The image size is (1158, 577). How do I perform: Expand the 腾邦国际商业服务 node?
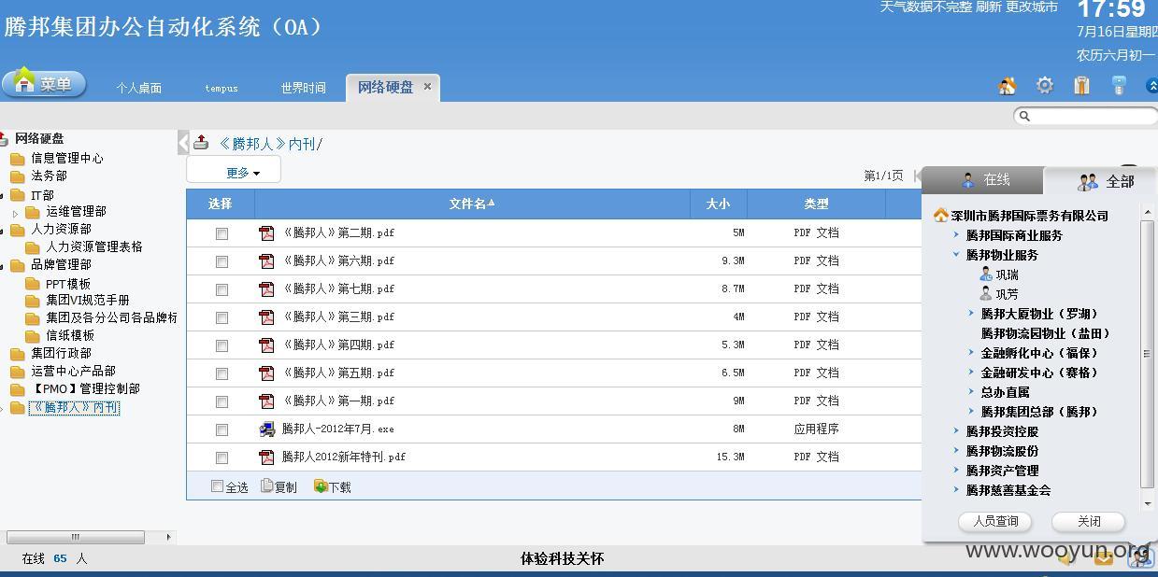pyautogui.click(x=956, y=235)
